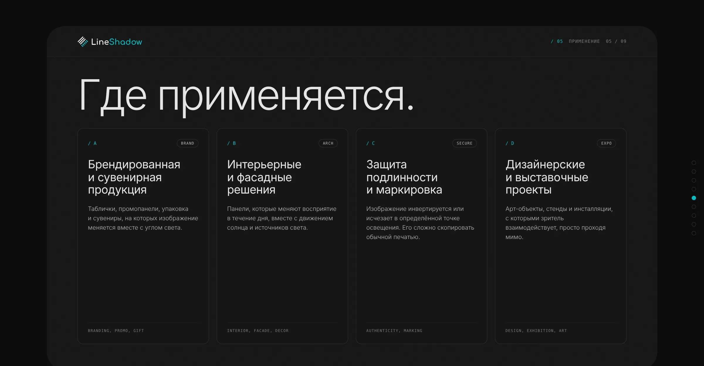Go to the second slide navigation dot
The image size is (704, 366).
(694, 172)
